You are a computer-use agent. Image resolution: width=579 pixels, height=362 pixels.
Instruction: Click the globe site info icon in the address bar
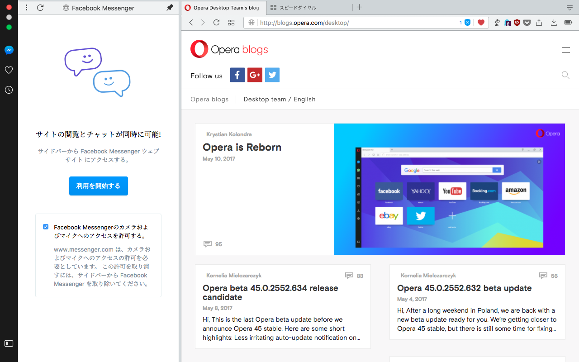point(252,23)
